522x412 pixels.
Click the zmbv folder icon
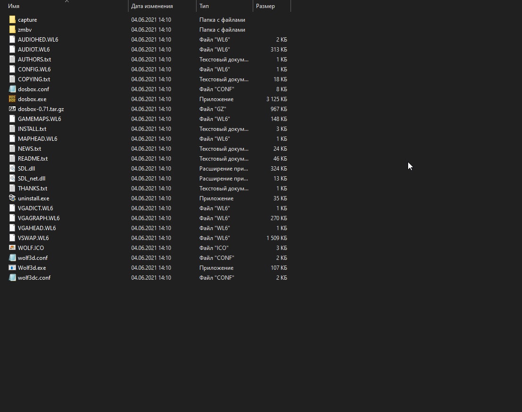12,30
